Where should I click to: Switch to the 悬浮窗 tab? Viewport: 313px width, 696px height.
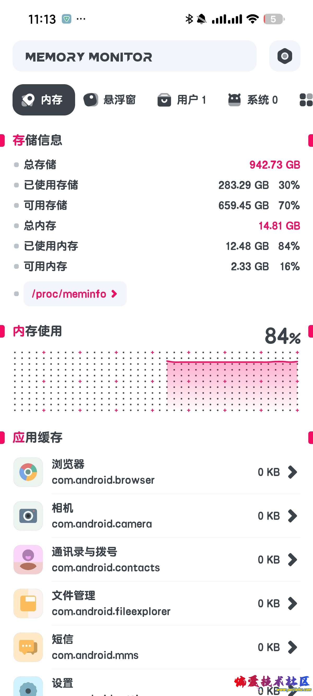[110, 100]
